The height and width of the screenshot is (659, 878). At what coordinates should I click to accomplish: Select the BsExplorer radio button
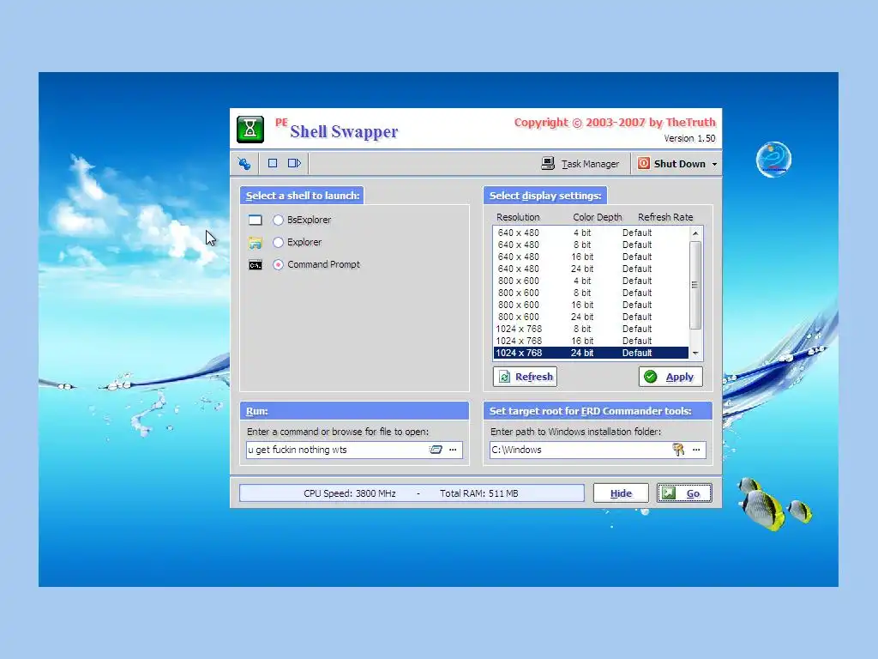tap(279, 221)
